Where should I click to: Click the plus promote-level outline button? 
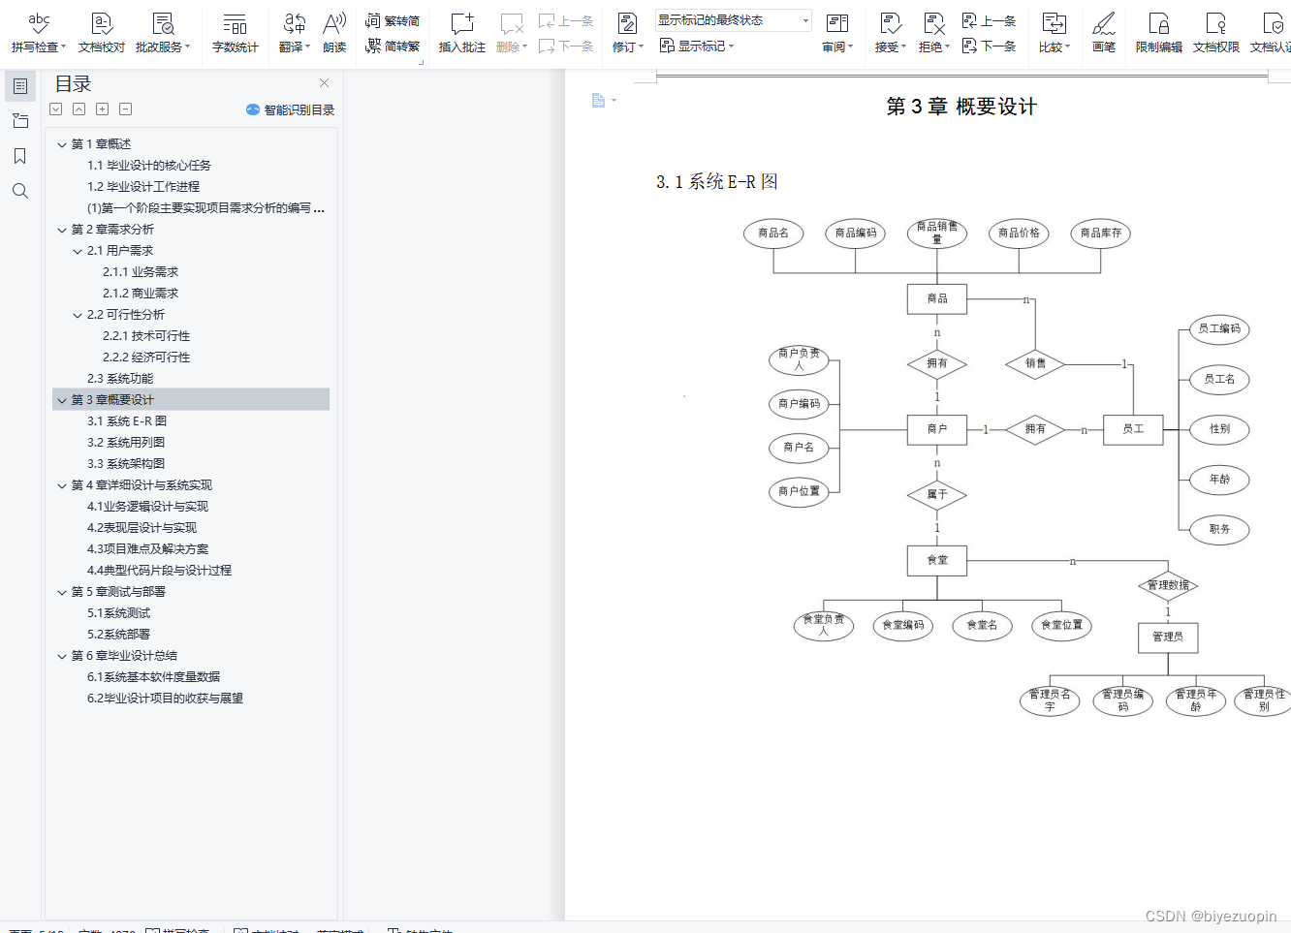point(103,109)
